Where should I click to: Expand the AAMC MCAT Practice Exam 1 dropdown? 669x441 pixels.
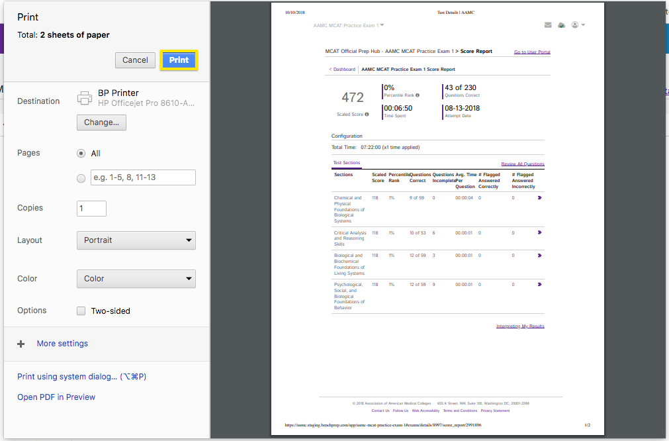point(349,25)
